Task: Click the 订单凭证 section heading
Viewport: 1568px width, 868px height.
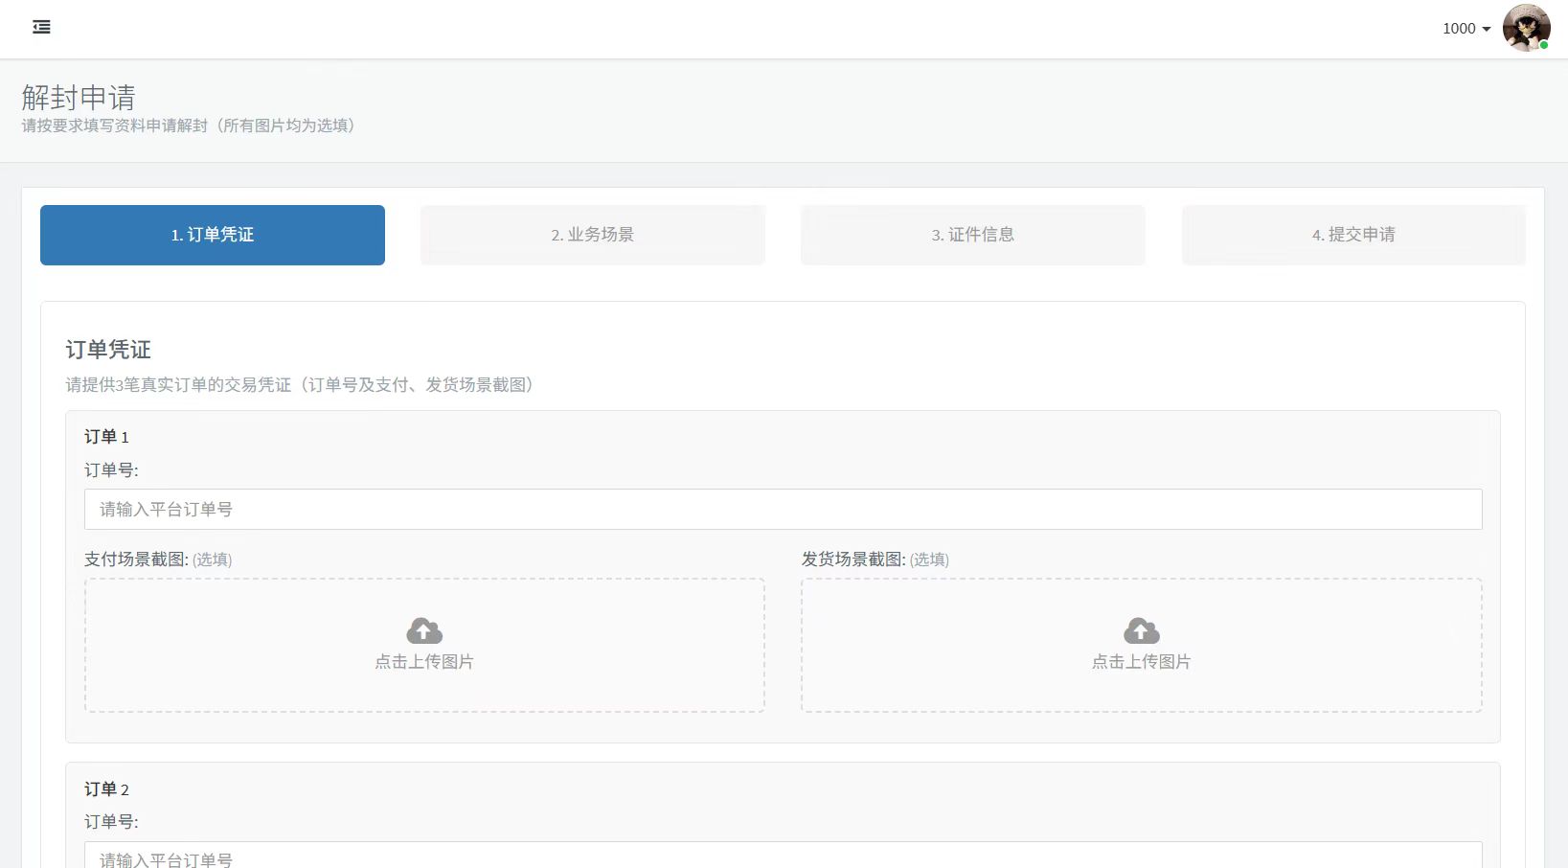Action: [x=108, y=350]
